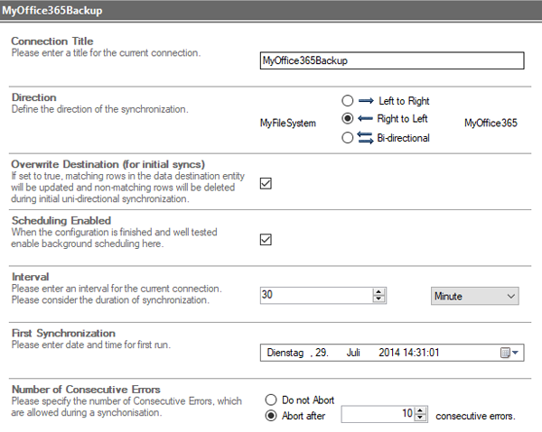Viewport: 542px width, 432px height.
Task: Increase the Interval value with up arrow
Action: coord(378,291)
